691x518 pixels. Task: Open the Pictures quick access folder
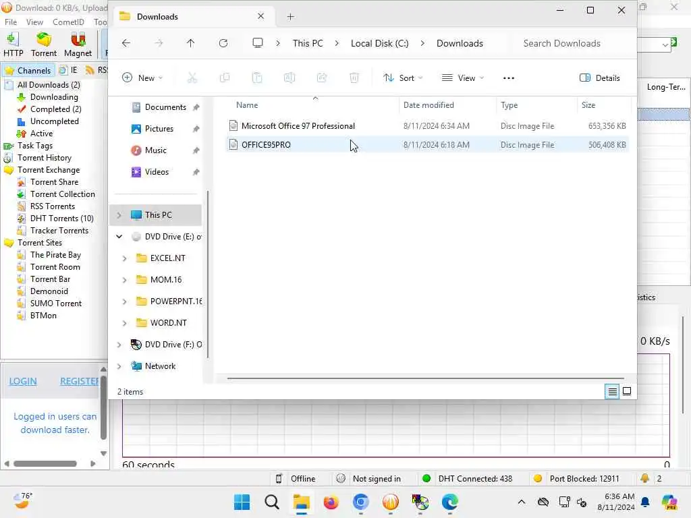159,129
